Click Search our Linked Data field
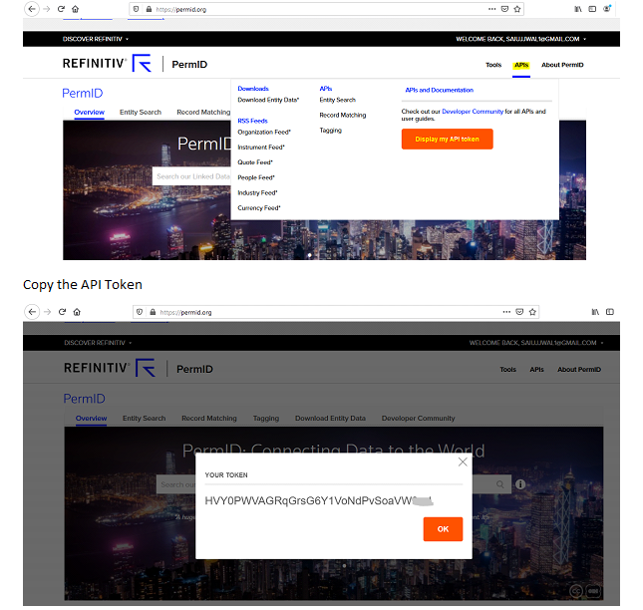 [192, 176]
